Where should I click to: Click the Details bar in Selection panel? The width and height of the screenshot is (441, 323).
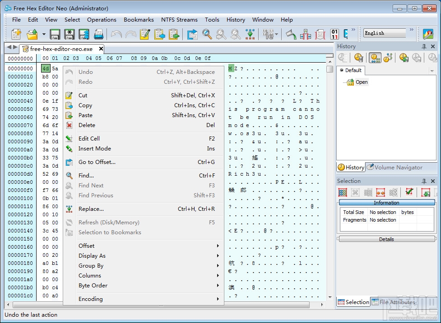click(386, 239)
